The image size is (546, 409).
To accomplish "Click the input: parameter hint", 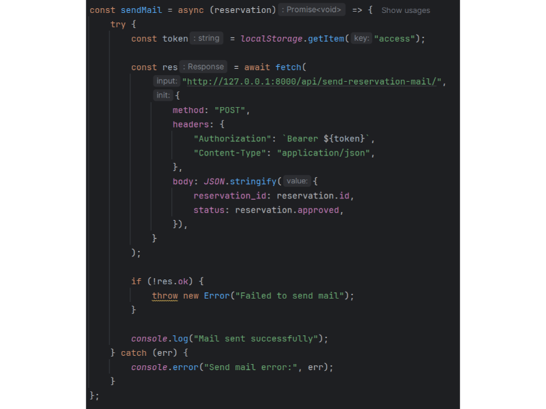I will tap(167, 81).
